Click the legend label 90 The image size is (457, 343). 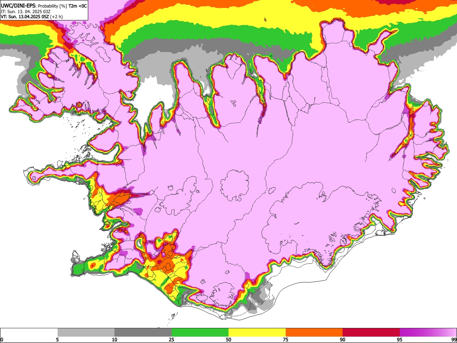[x=343, y=340]
